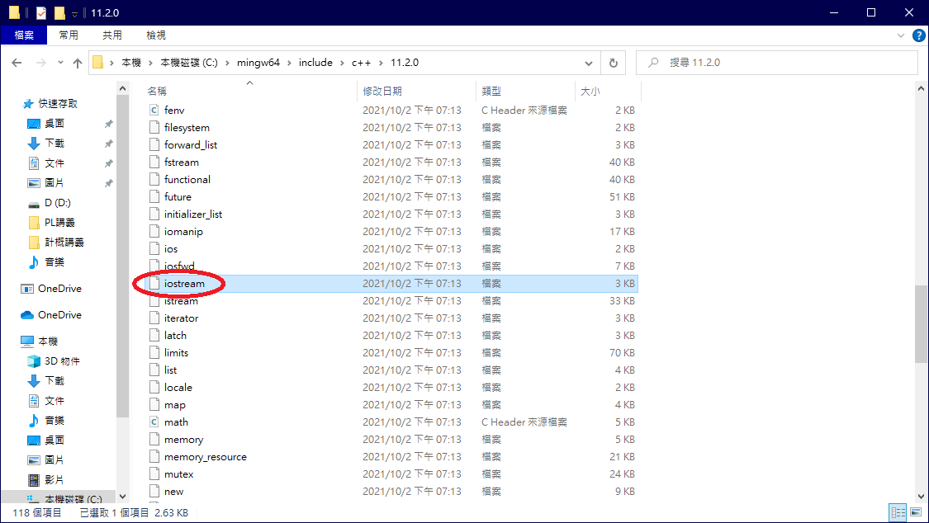
Task: Open the 計概講義 folder shortcut
Action: point(64,242)
